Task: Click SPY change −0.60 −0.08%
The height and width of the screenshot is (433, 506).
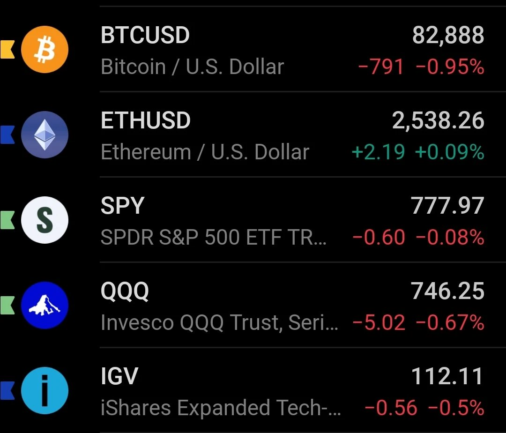Action: click(x=418, y=237)
